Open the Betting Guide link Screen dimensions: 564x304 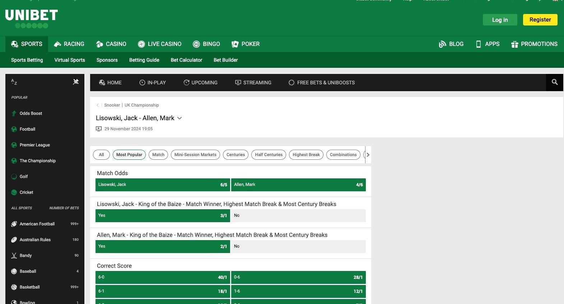(144, 60)
